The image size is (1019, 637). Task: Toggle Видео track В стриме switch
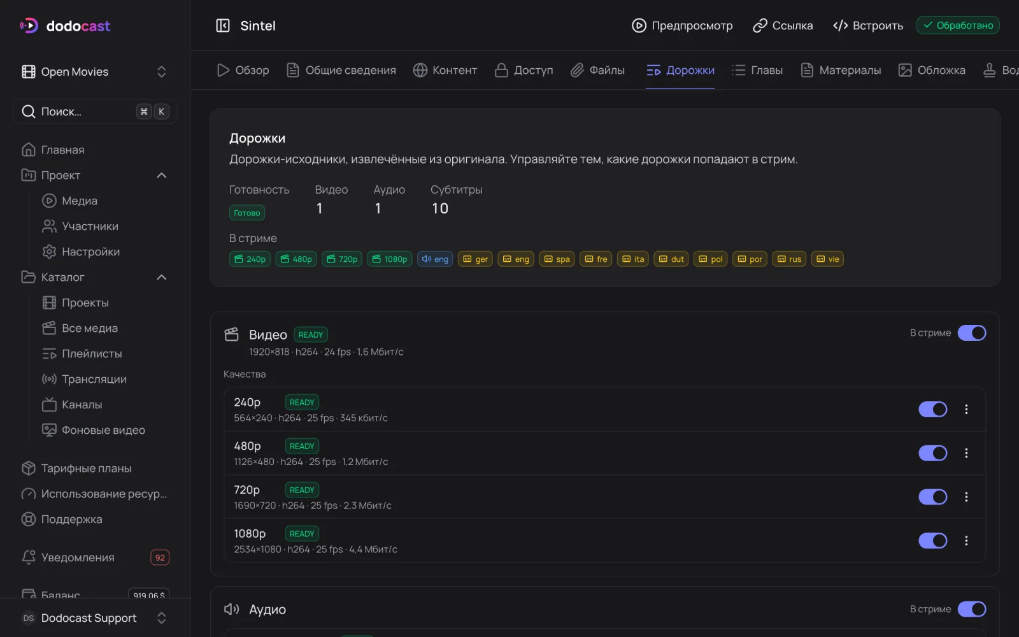click(972, 333)
